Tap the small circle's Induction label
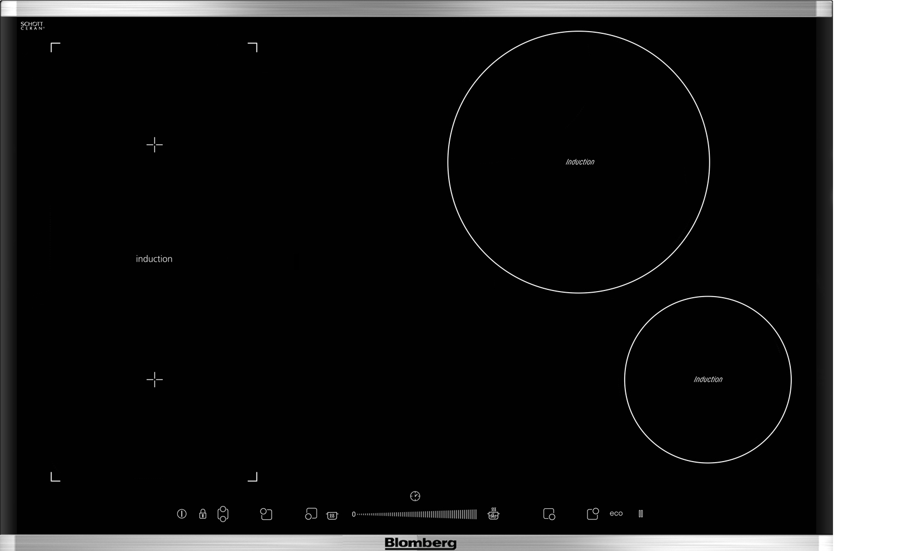The width and height of the screenshot is (913, 551). tap(708, 379)
